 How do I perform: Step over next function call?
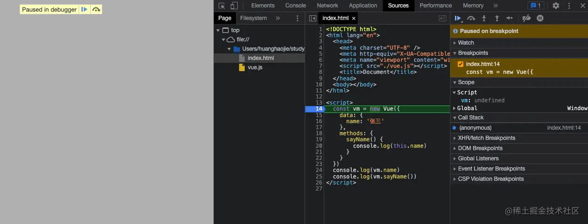click(471, 18)
